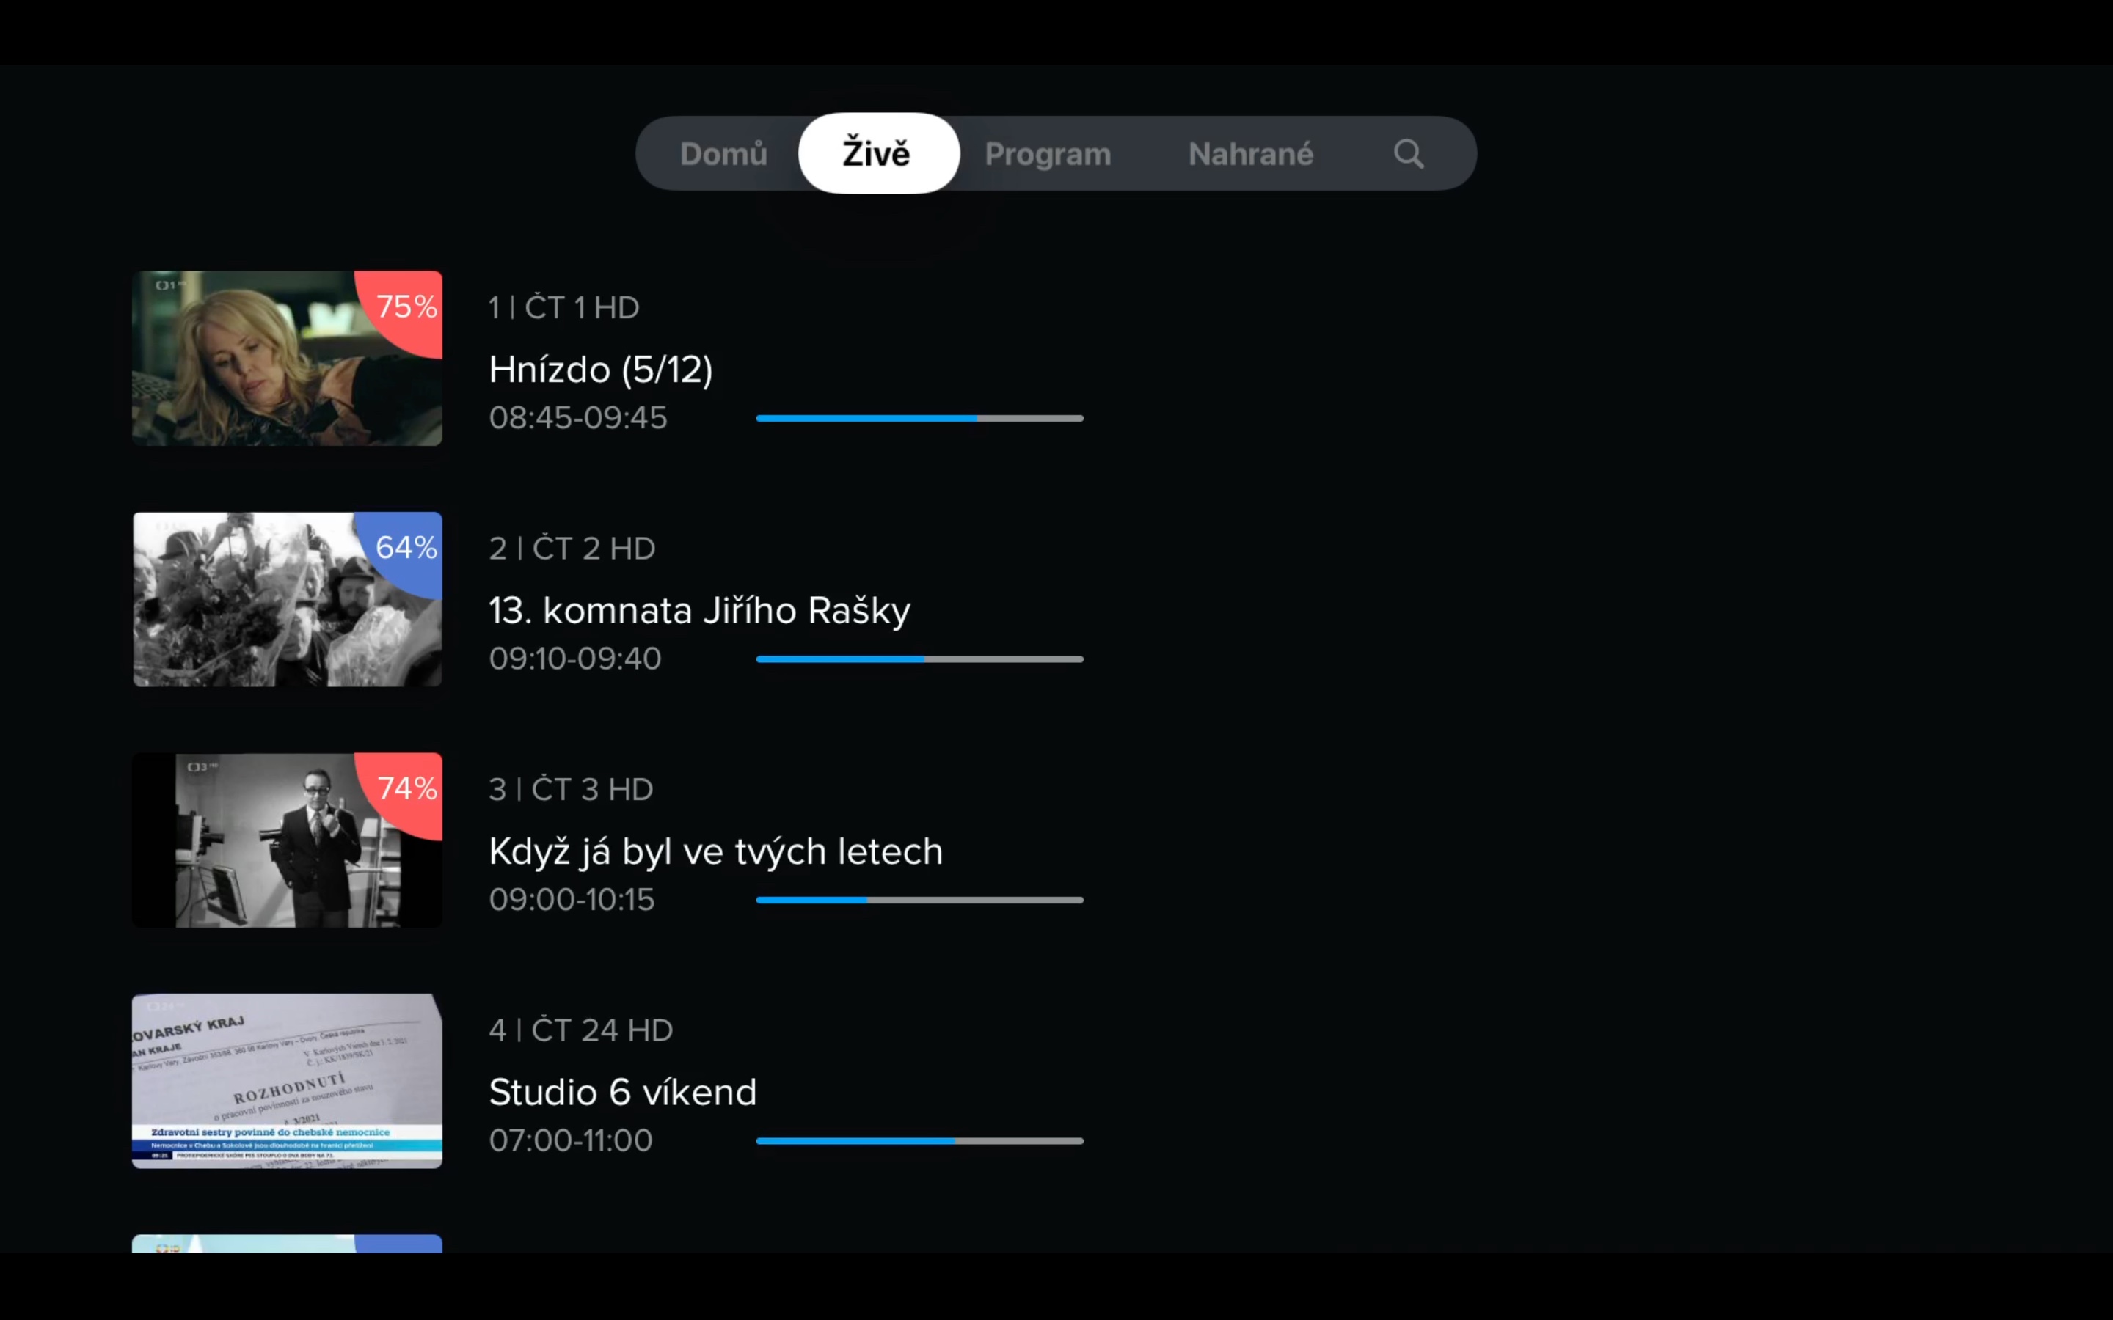Open the Studio 6 víkend title

point(623,1093)
